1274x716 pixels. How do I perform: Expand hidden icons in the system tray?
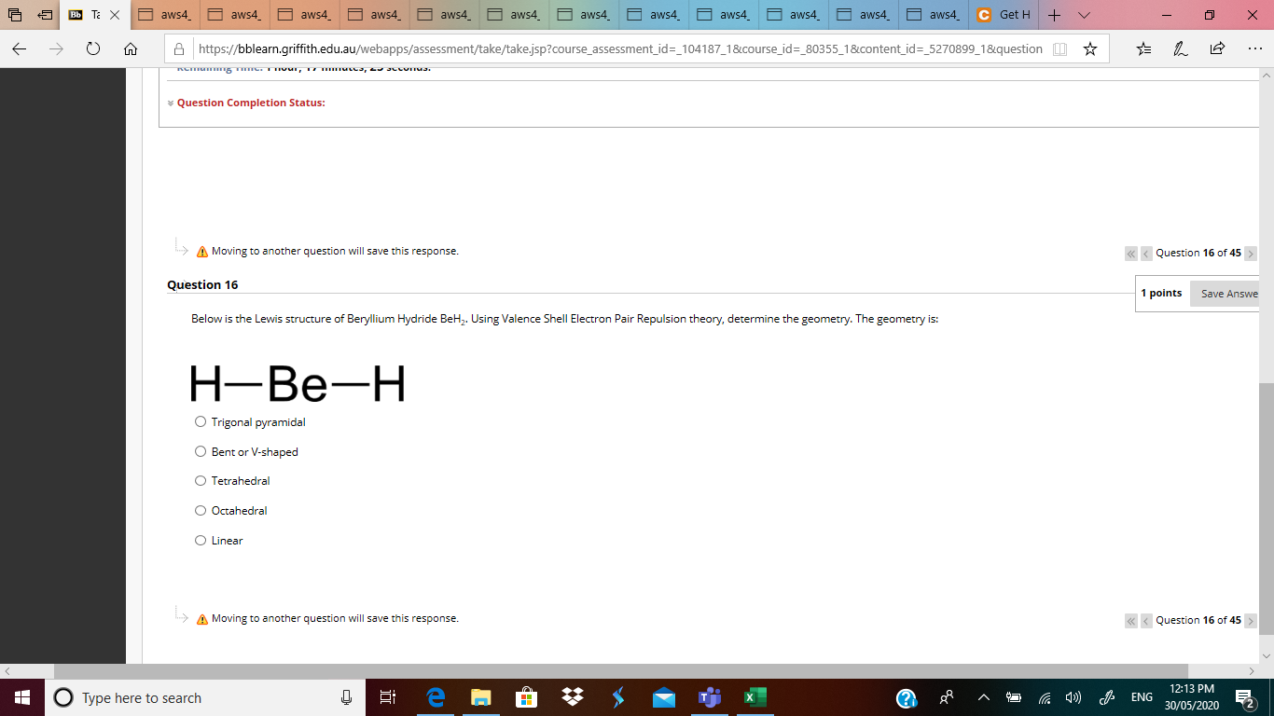click(982, 697)
